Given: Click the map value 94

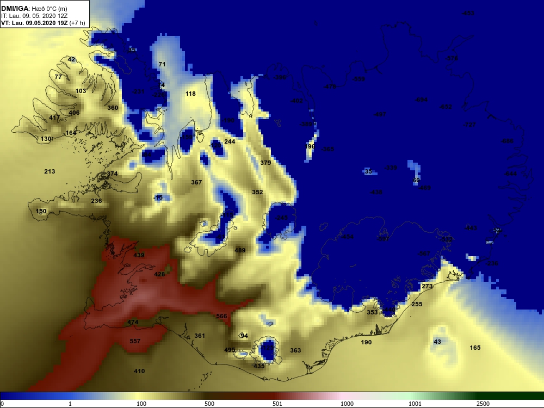Looking at the screenshot, I should click(x=244, y=336).
